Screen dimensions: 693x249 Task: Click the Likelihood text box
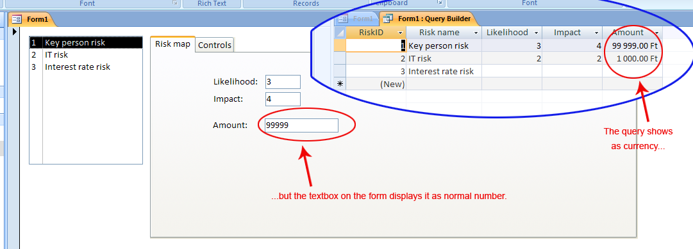[283, 82]
